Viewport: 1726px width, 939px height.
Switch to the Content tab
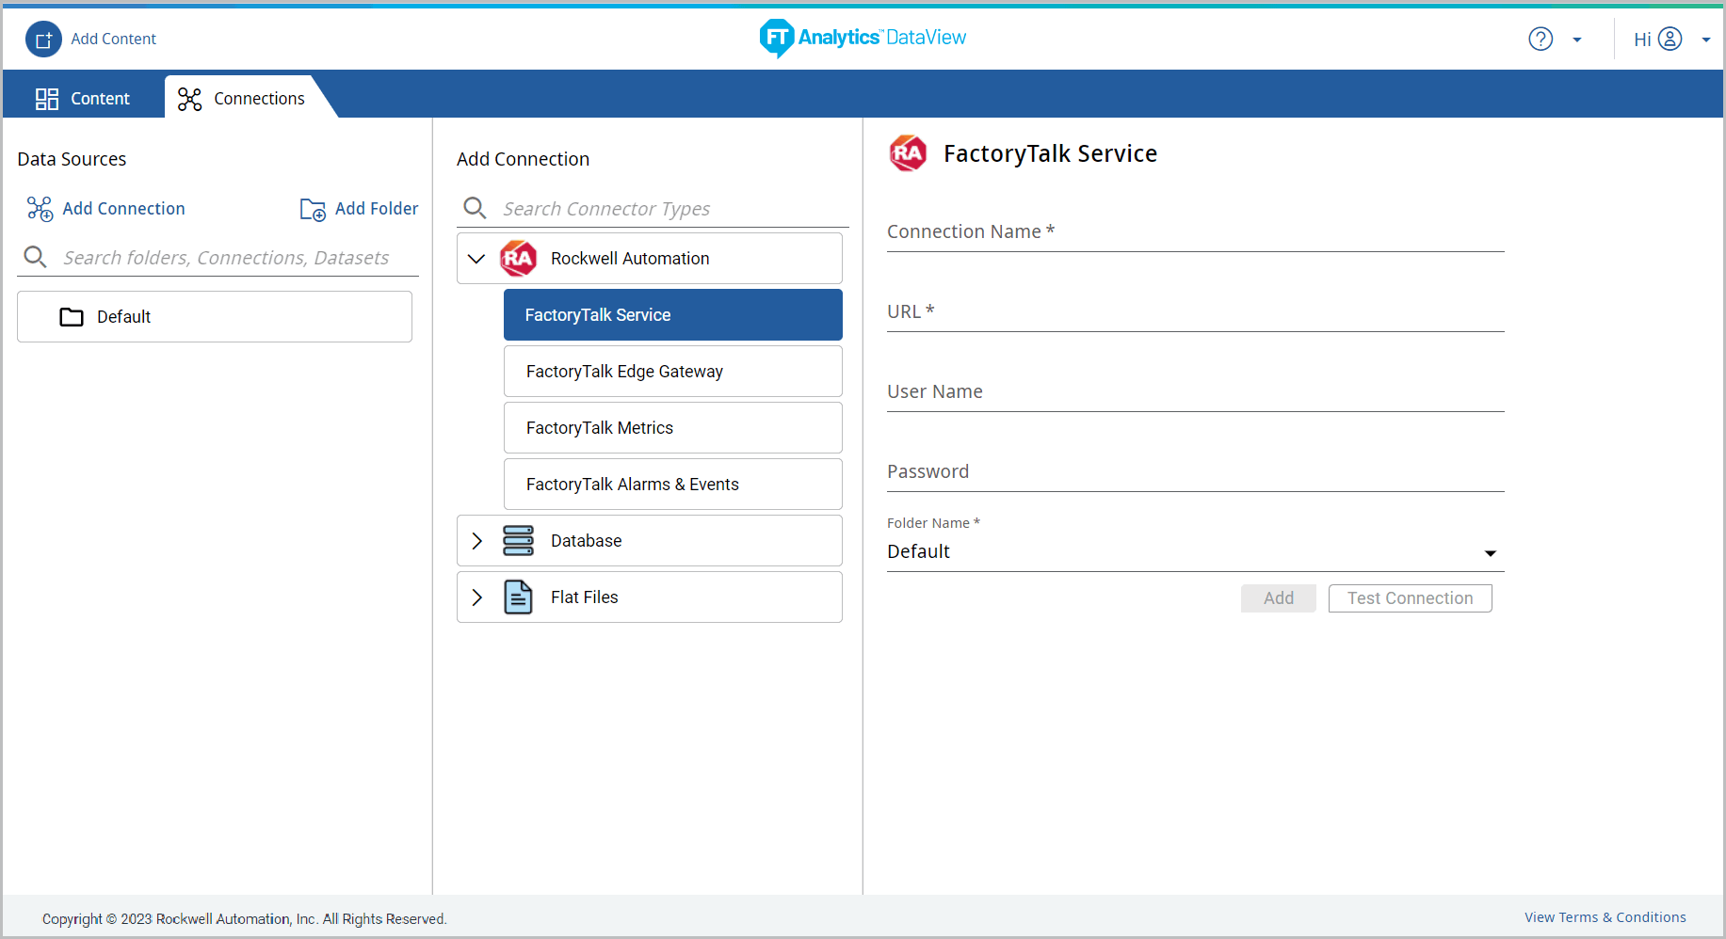click(x=83, y=98)
